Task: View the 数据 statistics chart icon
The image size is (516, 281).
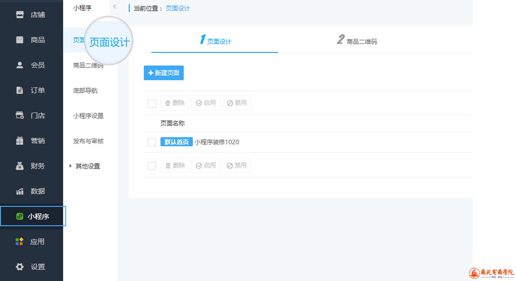Action: pos(20,191)
